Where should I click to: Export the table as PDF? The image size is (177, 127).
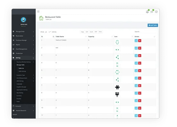[x=96, y=32]
